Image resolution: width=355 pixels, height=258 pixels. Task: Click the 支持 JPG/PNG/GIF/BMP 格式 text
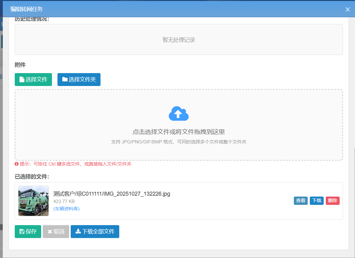[179, 142]
